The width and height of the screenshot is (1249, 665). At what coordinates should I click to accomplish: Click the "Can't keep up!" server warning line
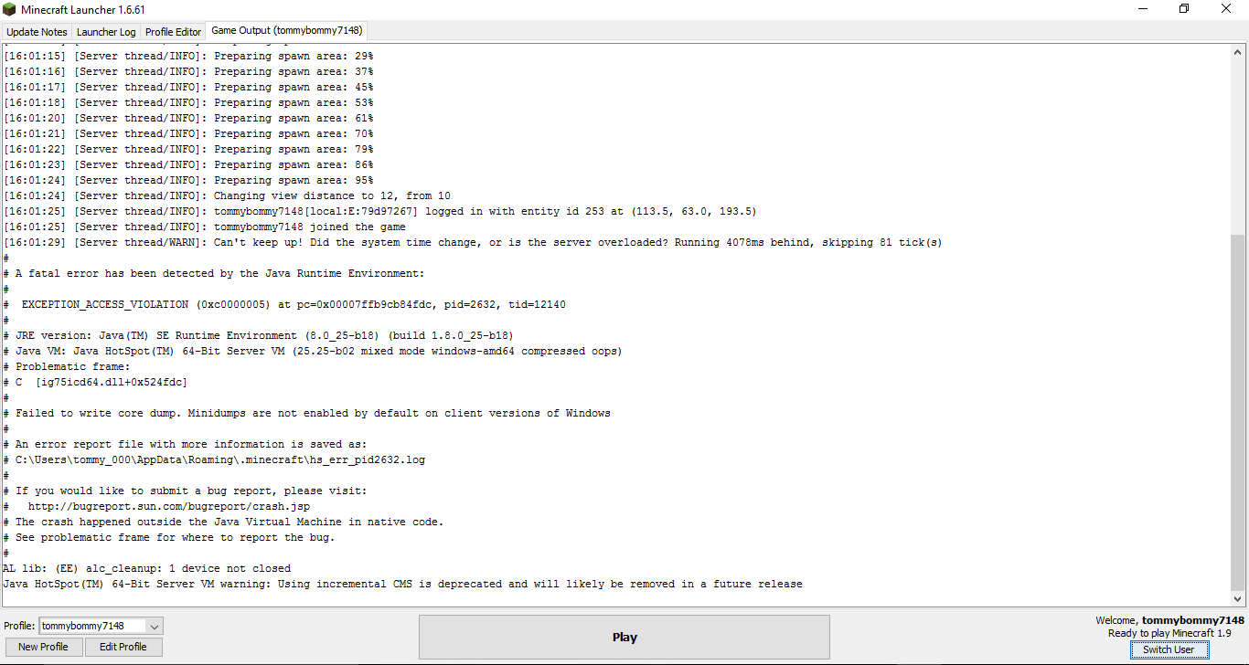[x=473, y=242]
